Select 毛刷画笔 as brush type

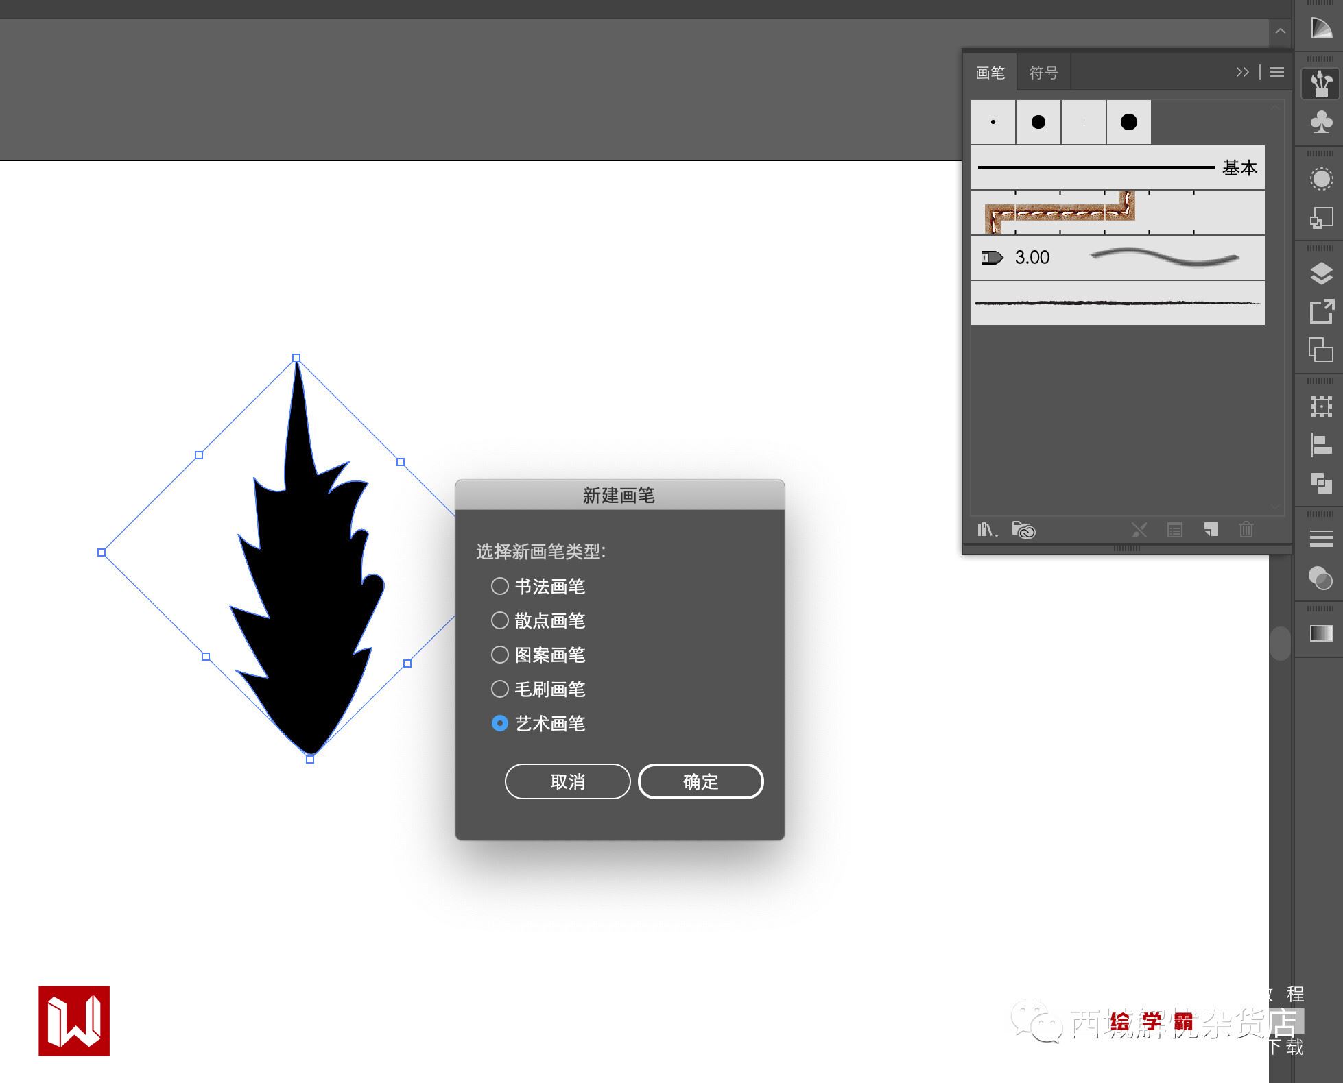coord(500,689)
